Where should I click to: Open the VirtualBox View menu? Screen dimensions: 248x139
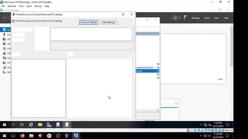[x=21, y=6]
